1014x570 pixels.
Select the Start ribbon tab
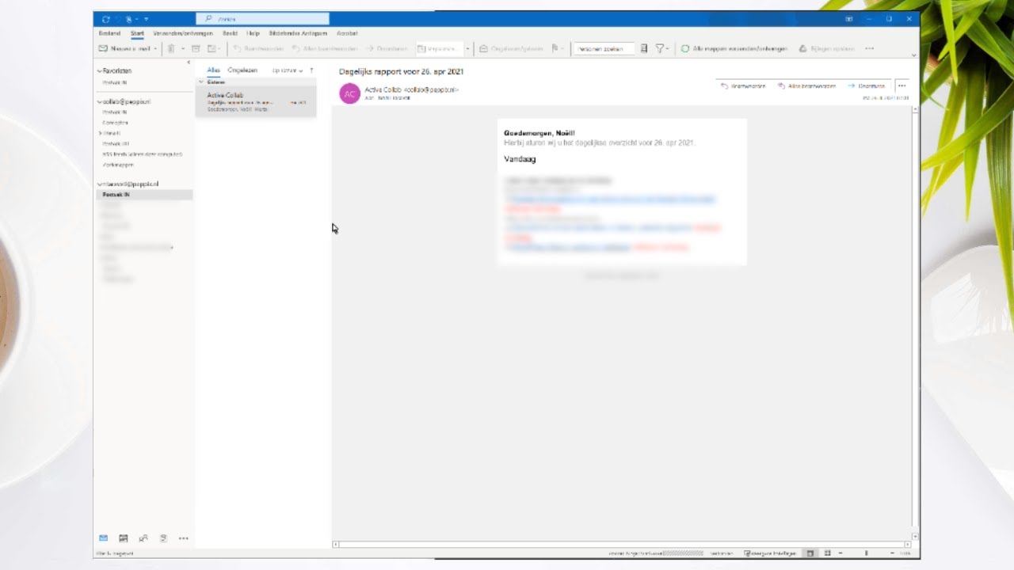pos(137,33)
